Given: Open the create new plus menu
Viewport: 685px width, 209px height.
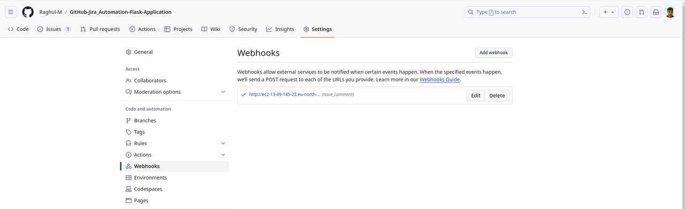Looking at the screenshot, I should tap(608, 12).
